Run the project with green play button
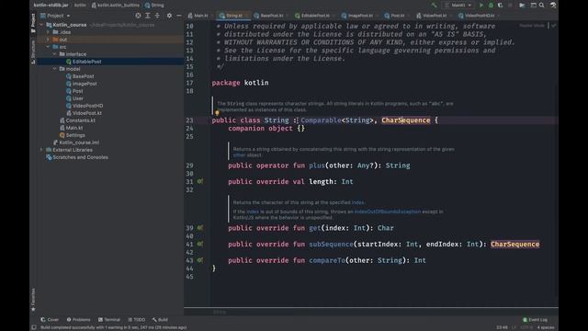 click(481, 6)
